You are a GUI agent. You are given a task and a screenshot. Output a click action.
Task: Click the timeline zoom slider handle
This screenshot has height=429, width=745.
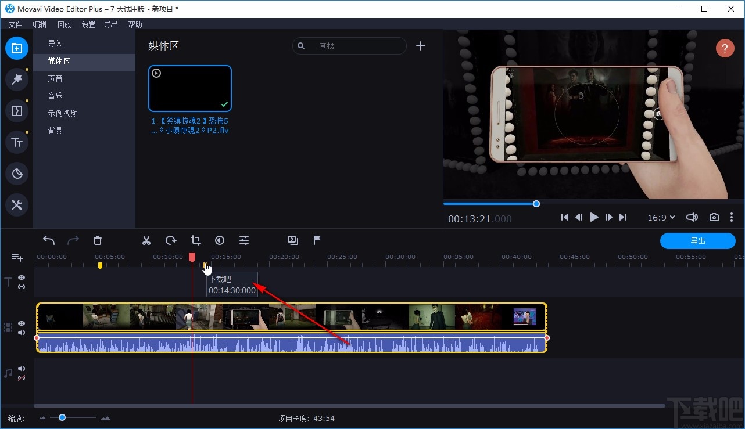pos(62,417)
